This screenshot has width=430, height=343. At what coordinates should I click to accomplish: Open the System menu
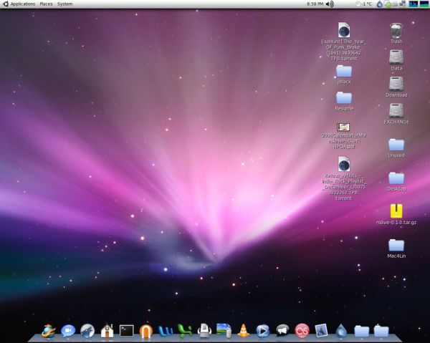(x=64, y=4)
